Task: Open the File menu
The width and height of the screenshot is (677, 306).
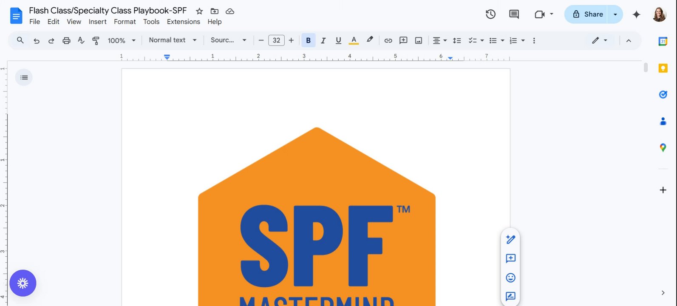Action: tap(34, 22)
